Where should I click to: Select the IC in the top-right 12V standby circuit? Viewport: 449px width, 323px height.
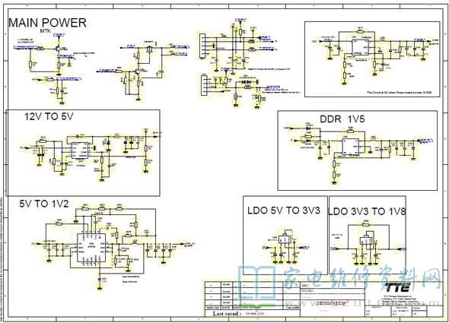click(360, 46)
